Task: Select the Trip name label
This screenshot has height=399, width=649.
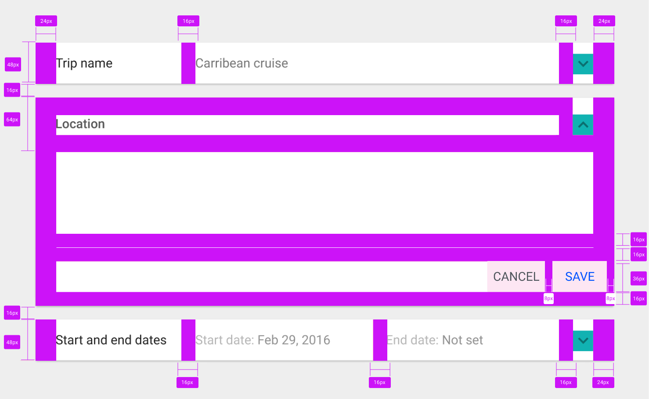Action: pos(84,63)
